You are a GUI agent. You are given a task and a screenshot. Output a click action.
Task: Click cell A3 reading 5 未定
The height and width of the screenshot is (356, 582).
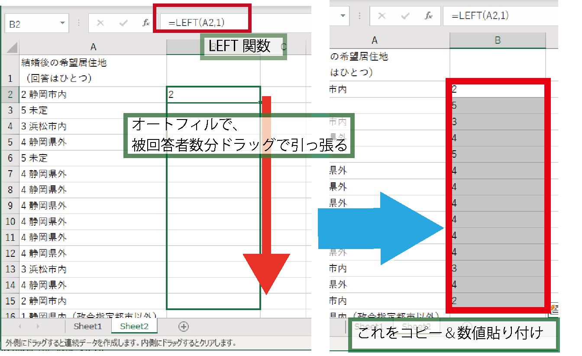(x=93, y=110)
